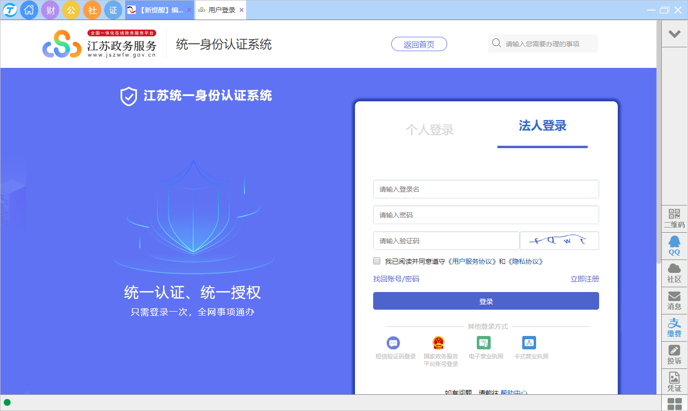Screen dimensions: 688x411
Task: Switch to 个人登录 tab
Action: (429, 130)
